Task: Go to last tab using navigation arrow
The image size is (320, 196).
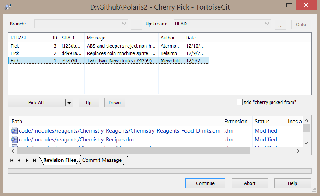Action: pos(34,160)
